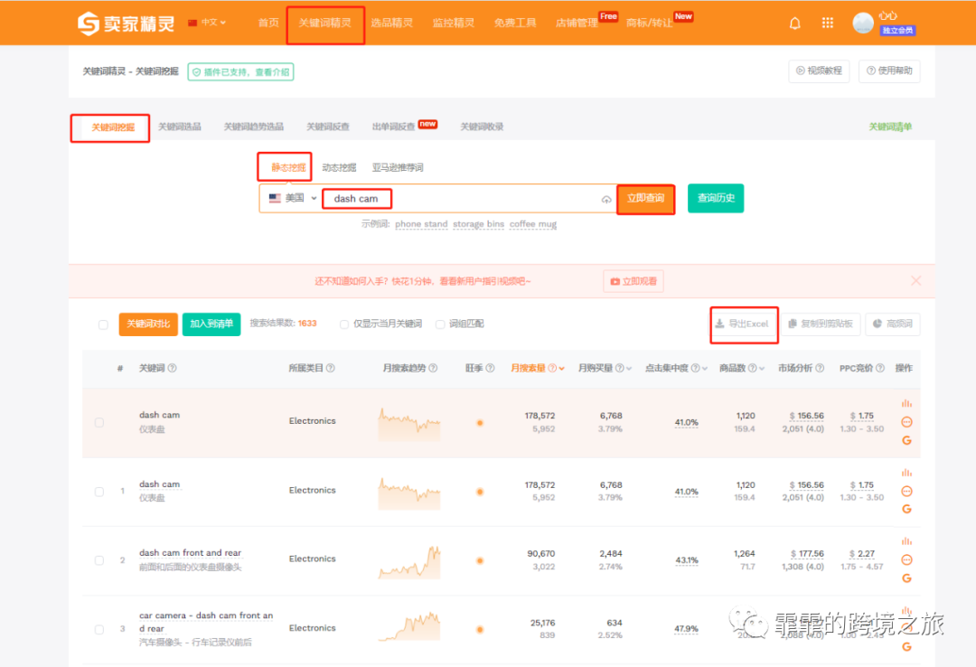This screenshot has height=667, width=976.
Task: Switch to 关键词选品 tab
Action: 179,127
